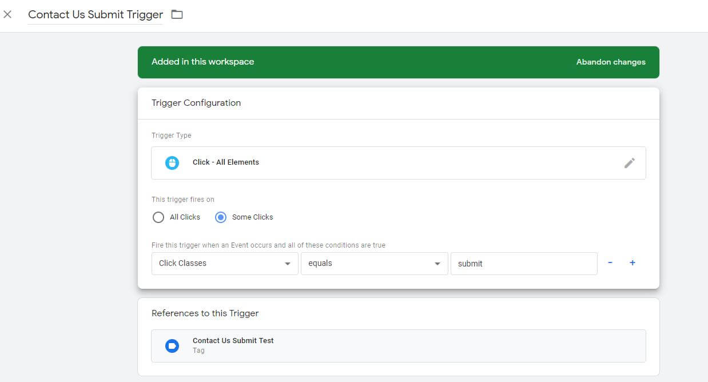The image size is (708, 382).
Task: Click the submit condition value field
Action: [x=523, y=264]
